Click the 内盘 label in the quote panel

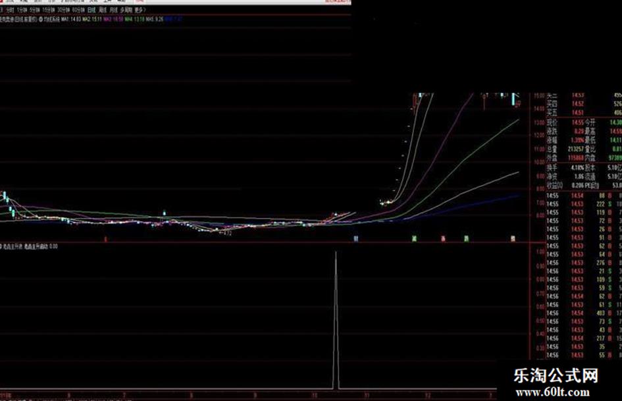pos(590,158)
